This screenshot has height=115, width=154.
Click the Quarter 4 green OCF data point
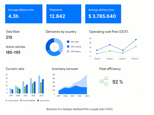click(x=136, y=46)
